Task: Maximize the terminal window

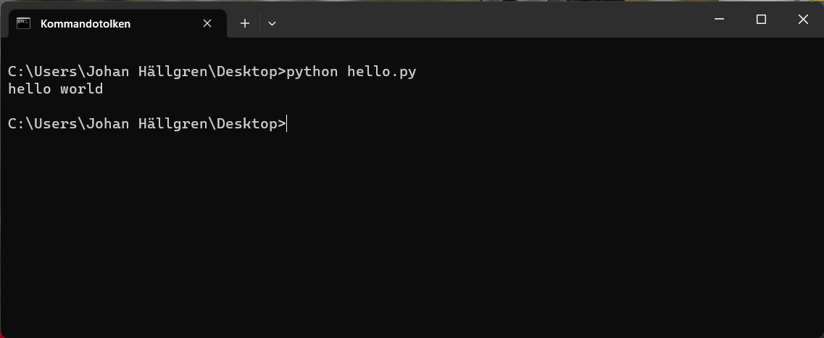Action: pyautogui.click(x=761, y=20)
